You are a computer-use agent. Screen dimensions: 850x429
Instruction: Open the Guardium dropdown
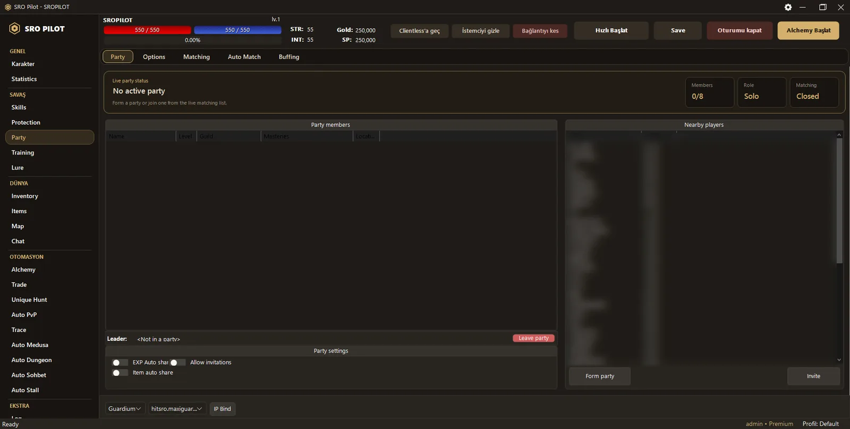click(125, 409)
